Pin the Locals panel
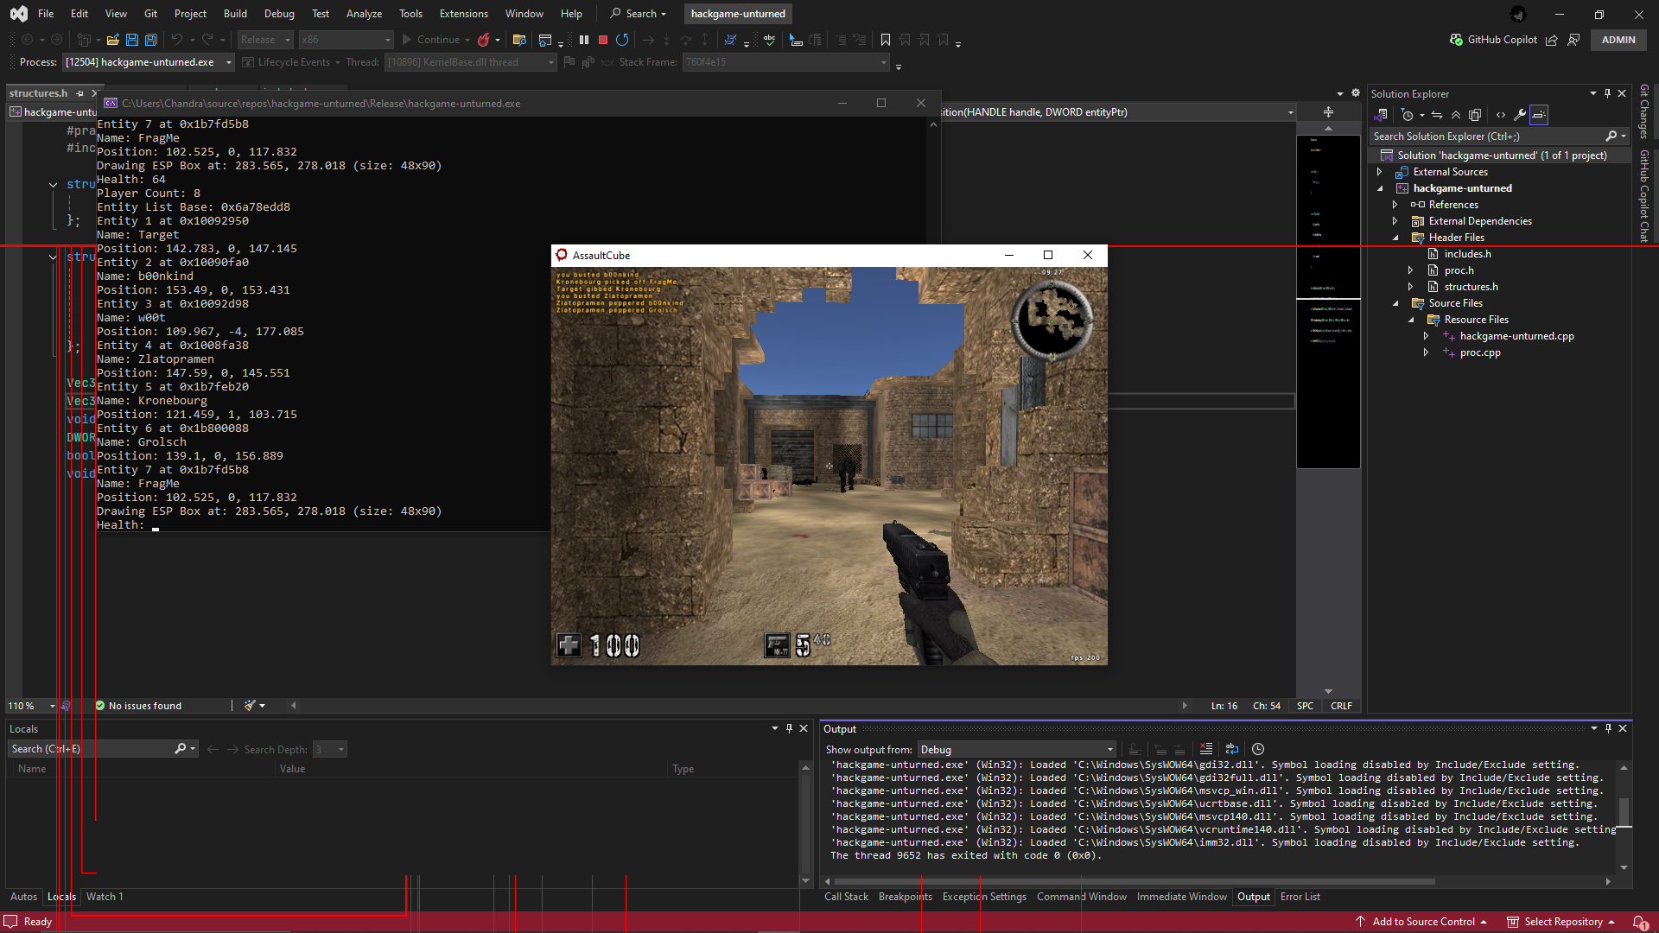 click(x=789, y=728)
